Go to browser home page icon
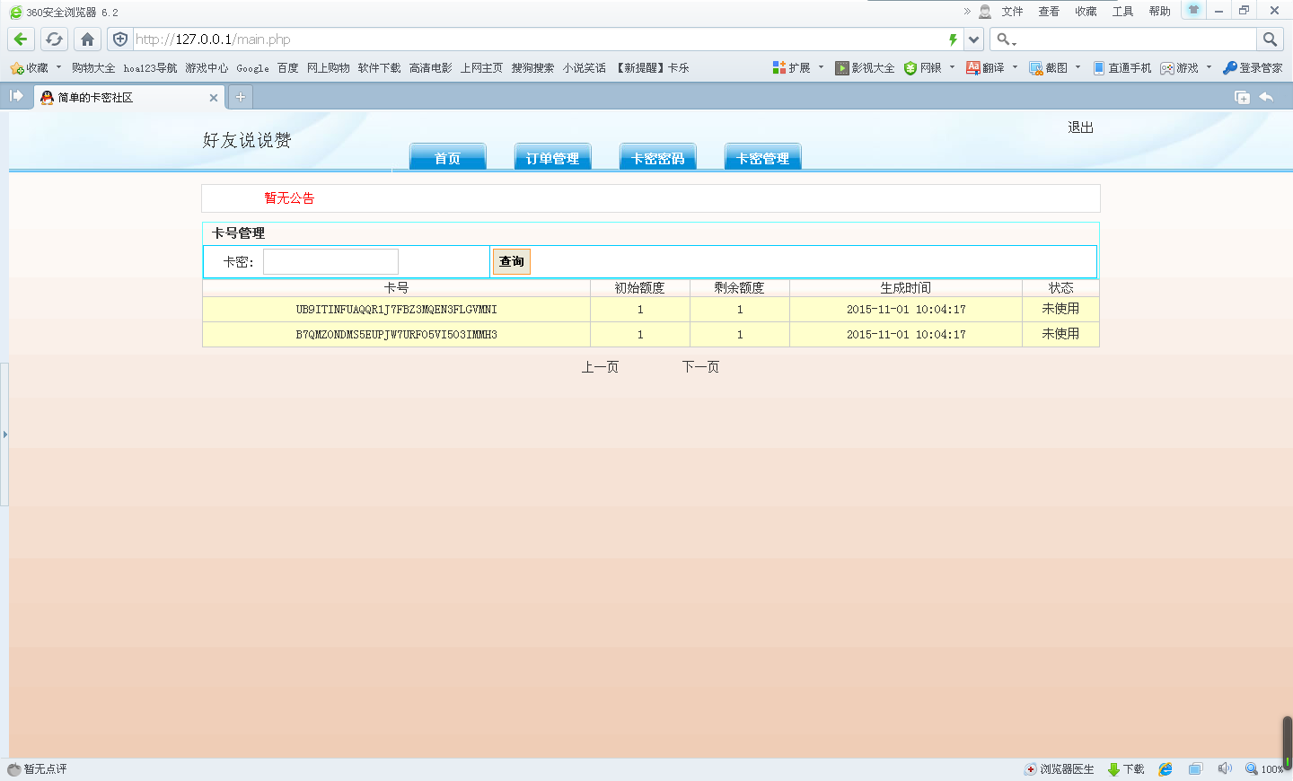1293x781 pixels. tap(87, 39)
